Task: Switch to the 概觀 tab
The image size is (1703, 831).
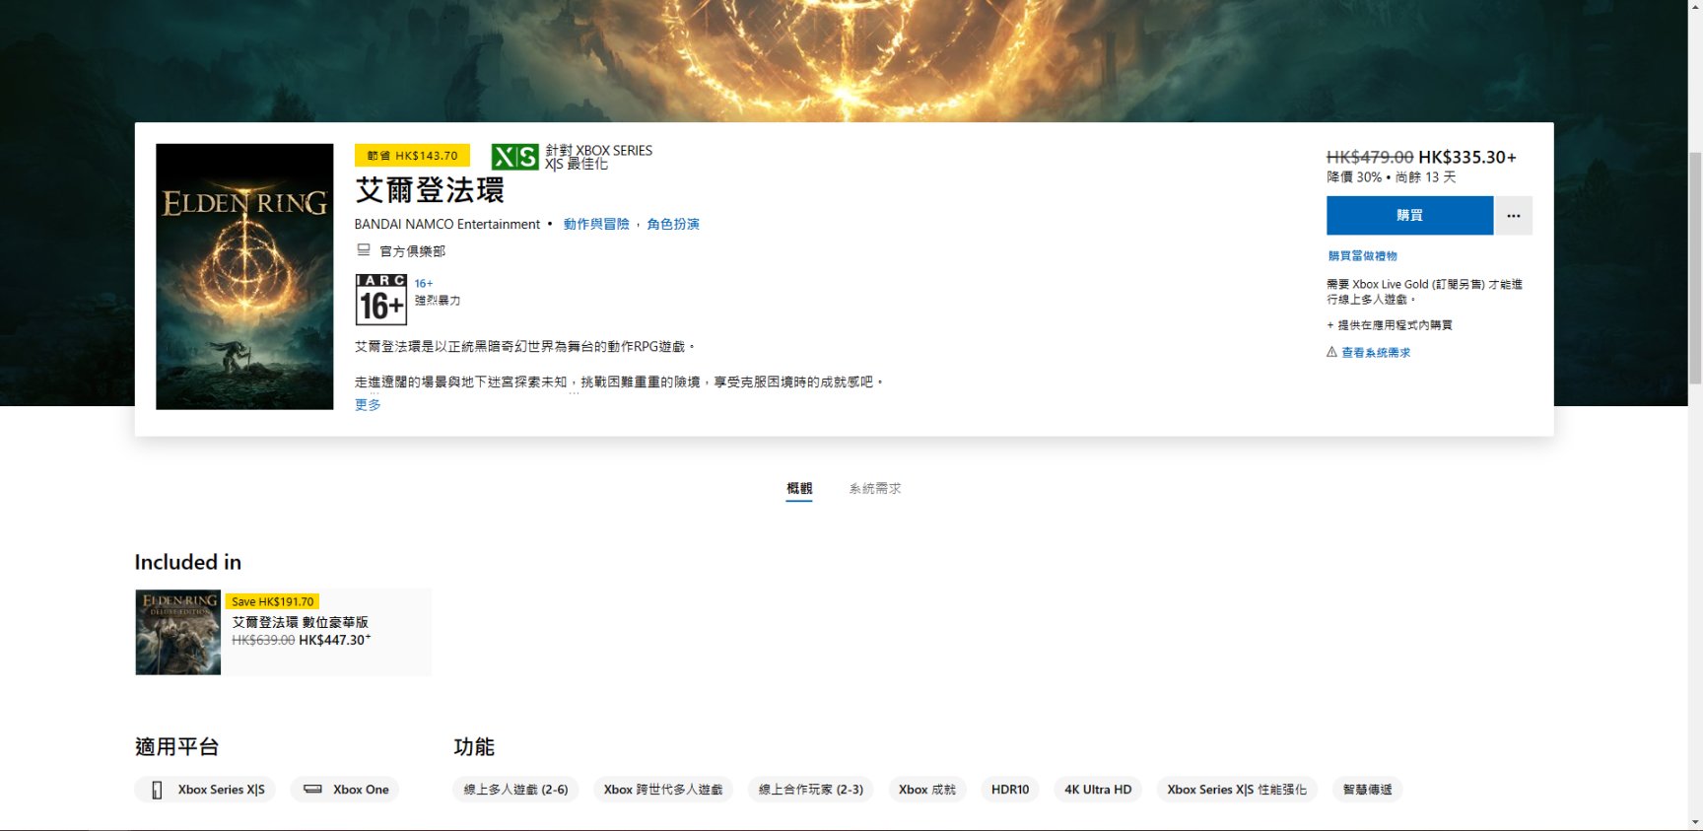Action: [799, 489]
